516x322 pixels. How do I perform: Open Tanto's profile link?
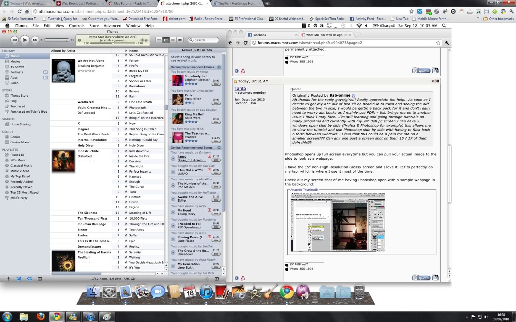[240, 88]
